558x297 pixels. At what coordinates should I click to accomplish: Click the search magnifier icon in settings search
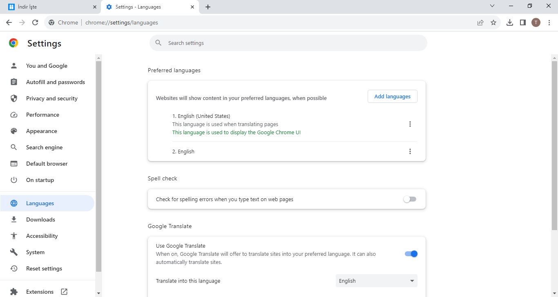(x=159, y=43)
